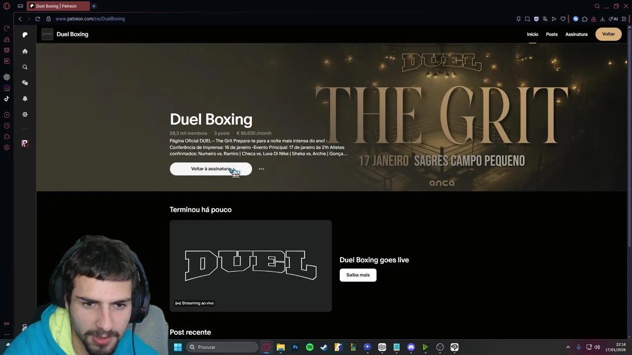Image resolution: width=632 pixels, height=355 pixels.
Task: Select the Duel Boxing | Patreon browser tab
Action: (58, 6)
